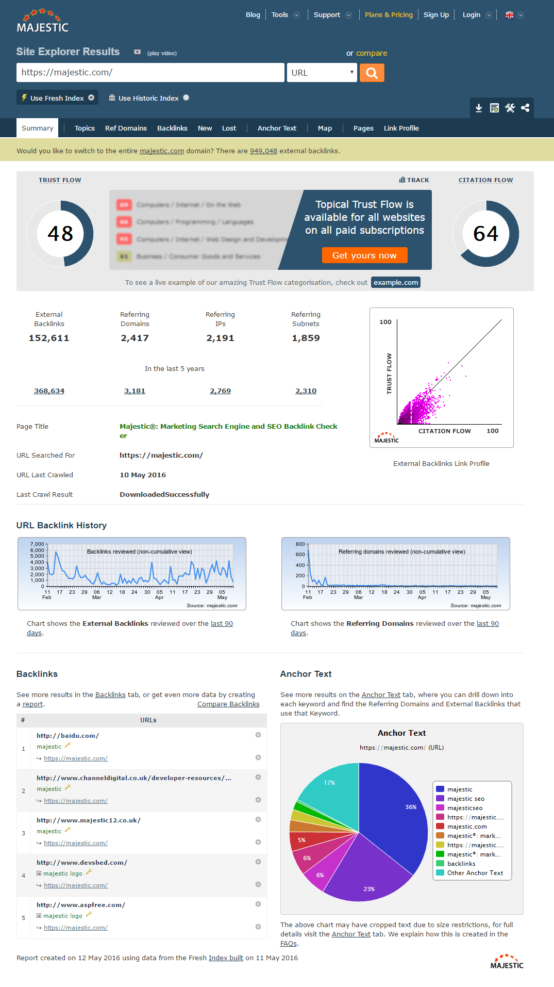Open the Backlinks tab in navigation bar
This screenshot has height=987, width=554.
[x=172, y=128]
